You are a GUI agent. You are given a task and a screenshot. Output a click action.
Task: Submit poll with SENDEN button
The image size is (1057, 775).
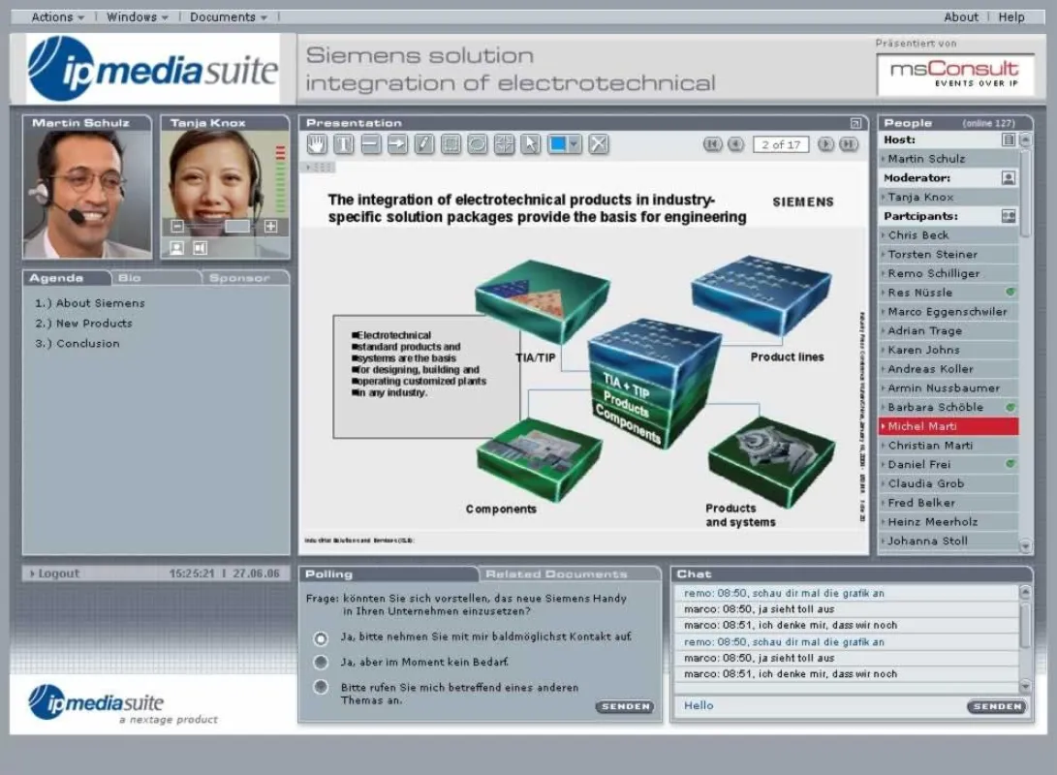(625, 706)
